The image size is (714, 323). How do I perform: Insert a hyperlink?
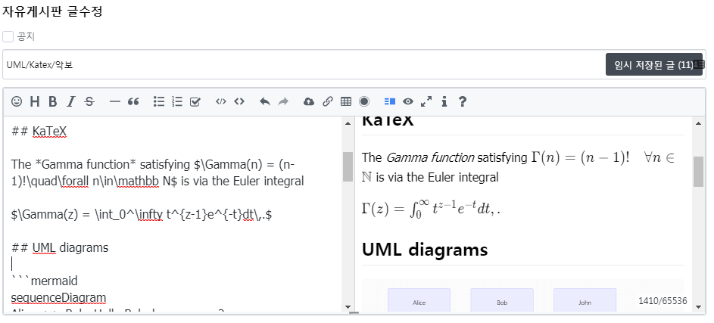coord(328,101)
